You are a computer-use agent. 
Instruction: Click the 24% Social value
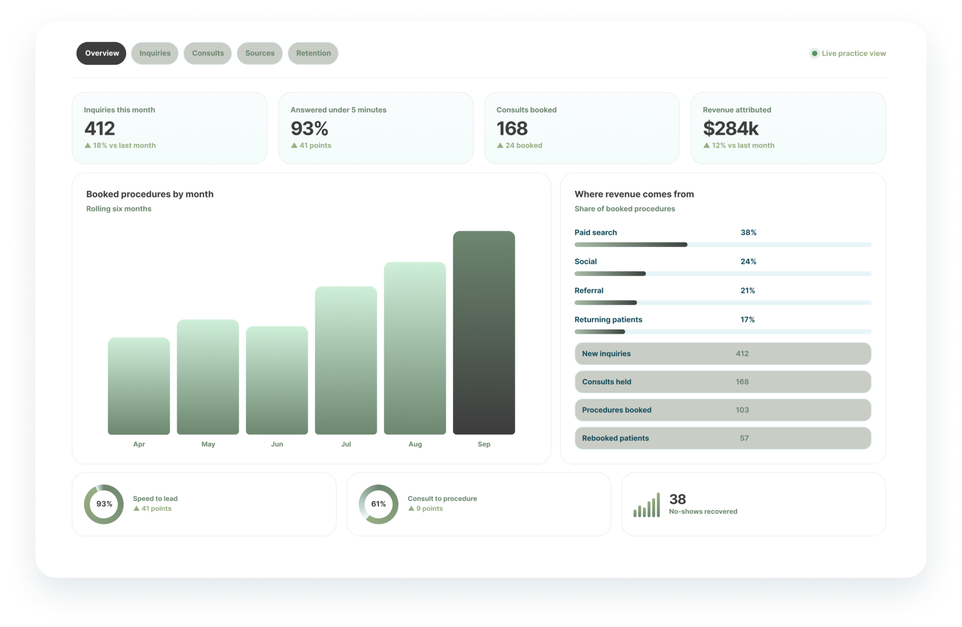point(748,261)
